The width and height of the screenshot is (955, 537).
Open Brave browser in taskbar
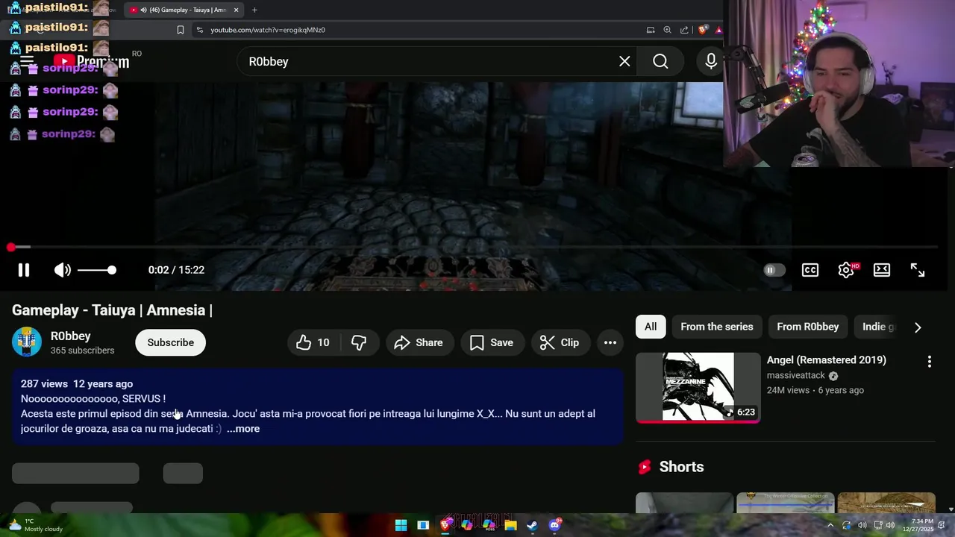[445, 525]
